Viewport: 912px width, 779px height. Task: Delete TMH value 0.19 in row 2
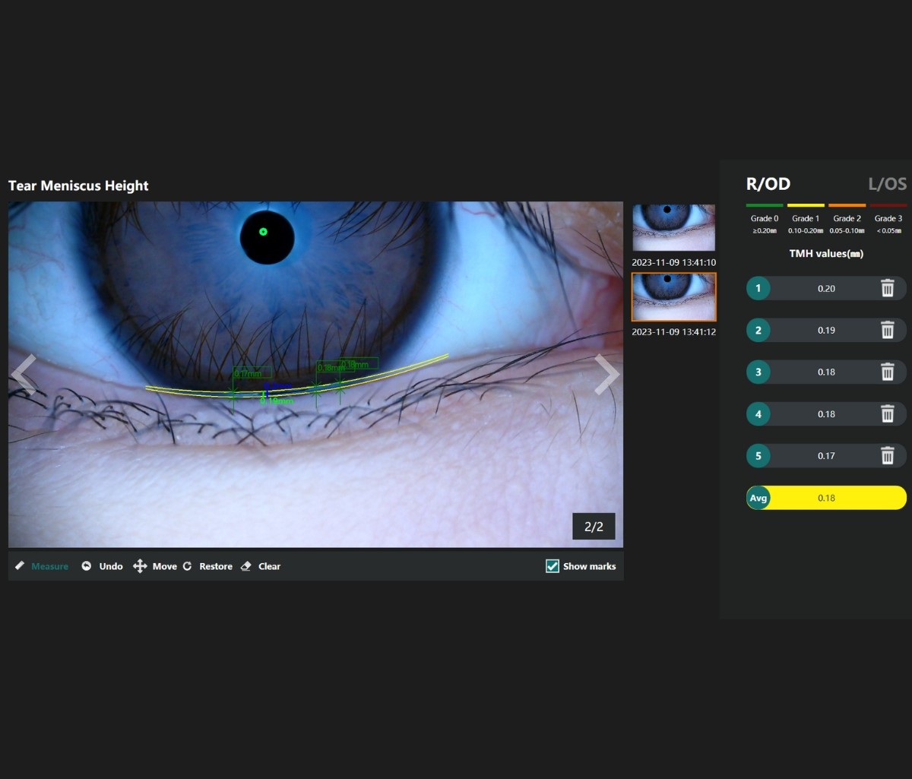(887, 331)
